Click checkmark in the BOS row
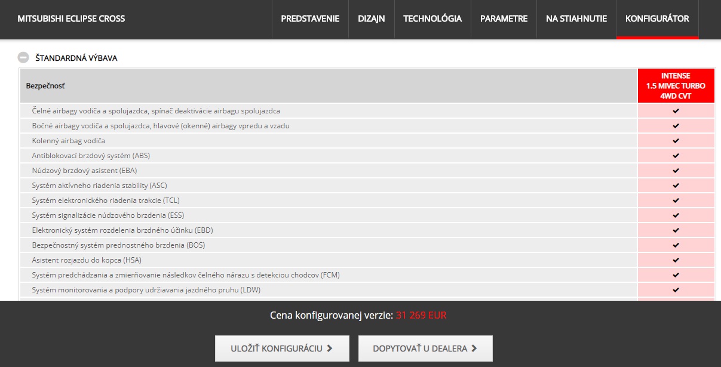This screenshot has width=721, height=367. coord(676,245)
